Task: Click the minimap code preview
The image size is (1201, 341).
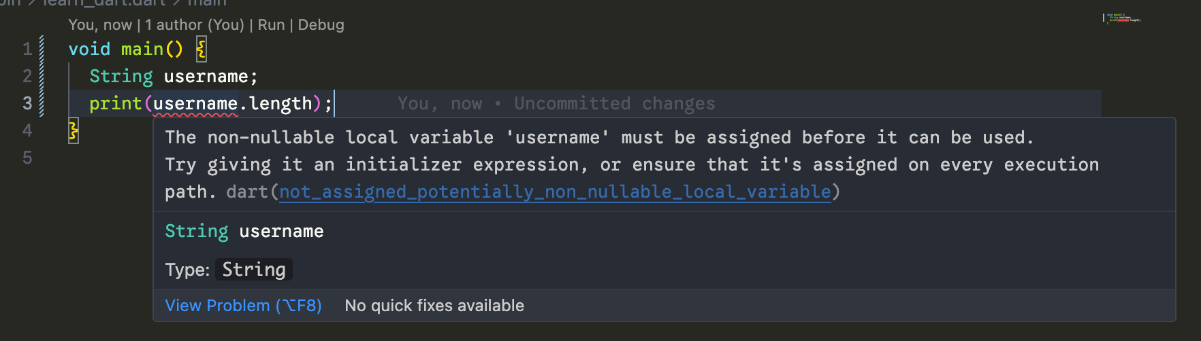Action: tap(1121, 18)
